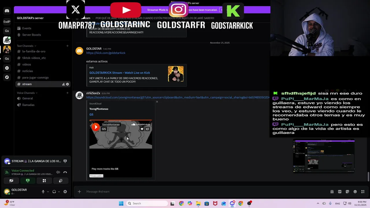Create channel plus next to Text Channels

pos(67,46)
